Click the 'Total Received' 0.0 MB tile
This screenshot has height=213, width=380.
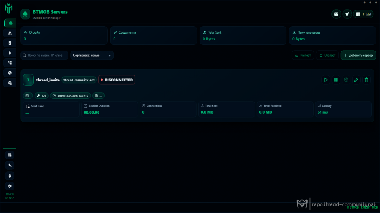point(285,109)
